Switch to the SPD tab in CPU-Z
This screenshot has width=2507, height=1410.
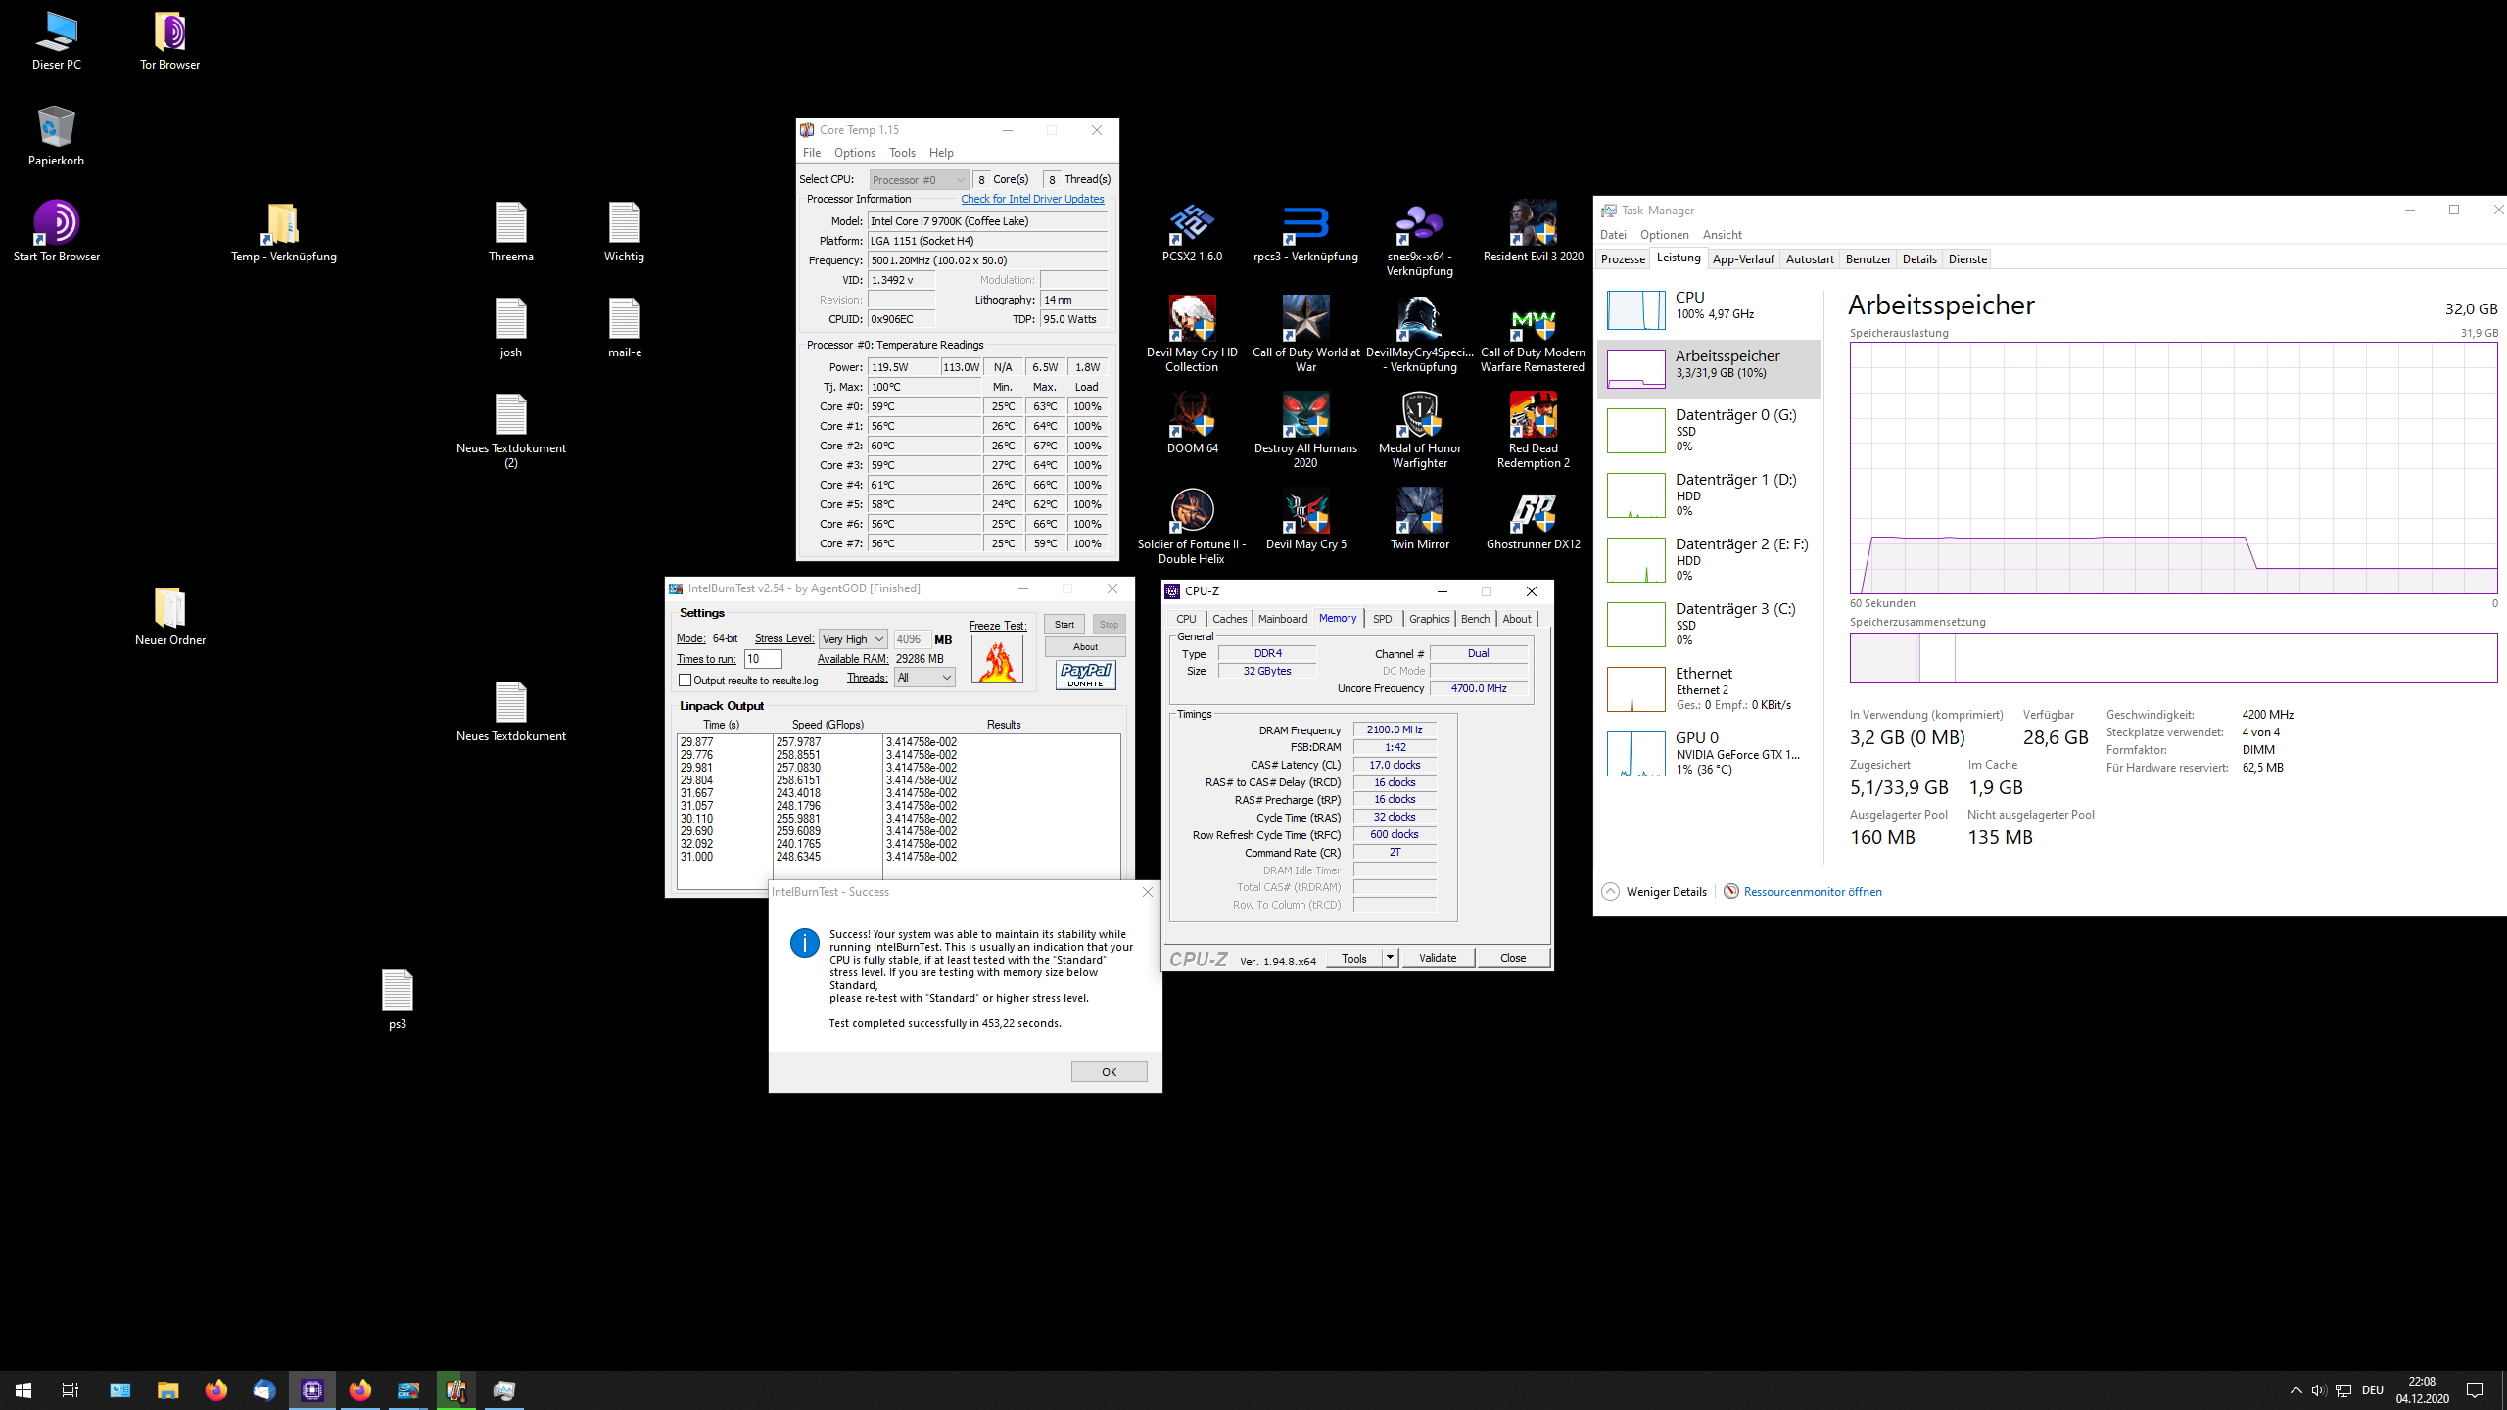click(1382, 619)
